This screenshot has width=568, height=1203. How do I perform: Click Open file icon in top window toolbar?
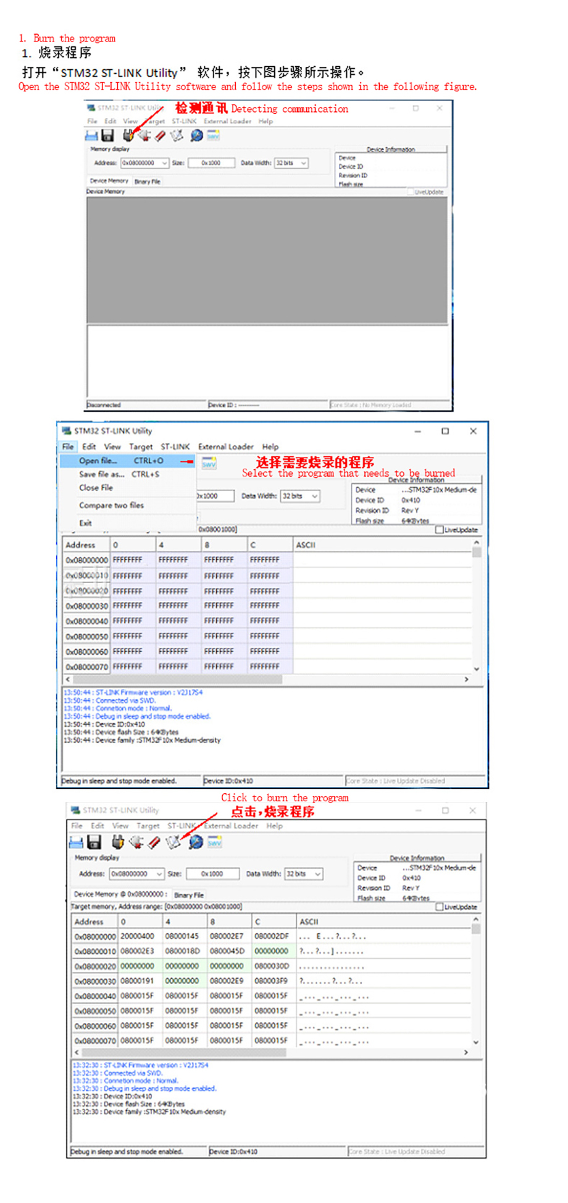[x=91, y=136]
